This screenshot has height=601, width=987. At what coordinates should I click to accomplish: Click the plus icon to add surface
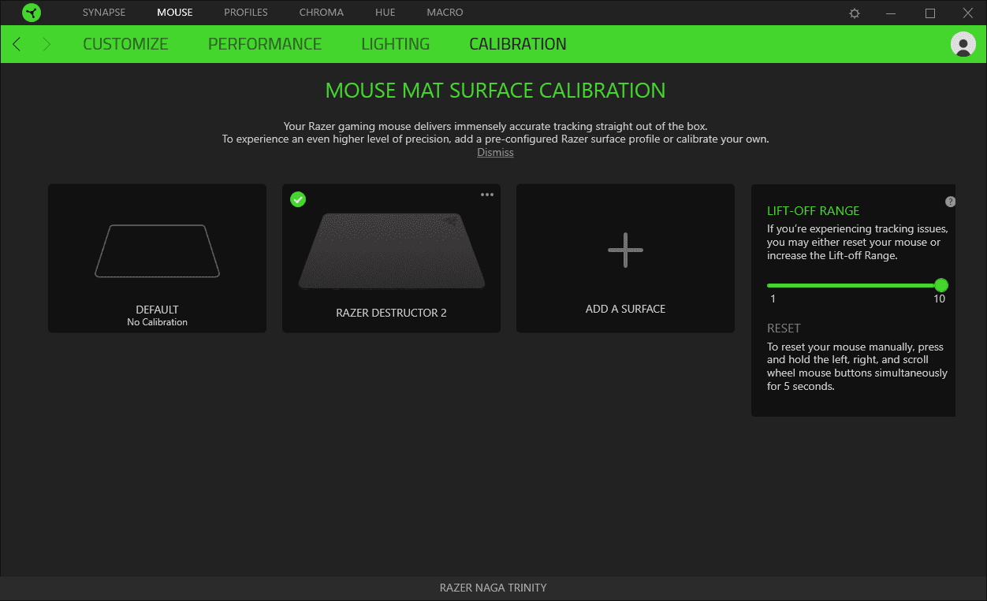click(x=625, y=250)
